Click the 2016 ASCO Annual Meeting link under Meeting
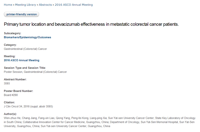Screen dimensions: 200x132 (x=22, y=60)
